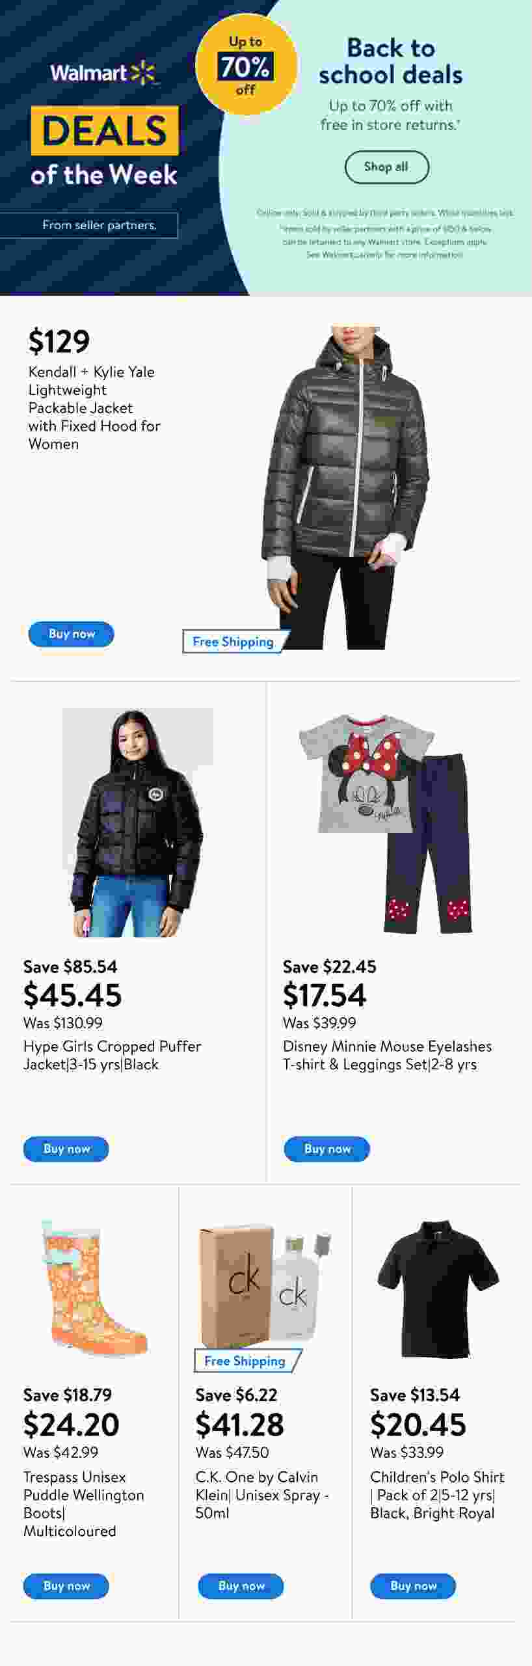The height and width of the screenshot is (1666, 532).
Task: Buy the Children's Polo Shirt pack
Action: [x=413, y=1586]
